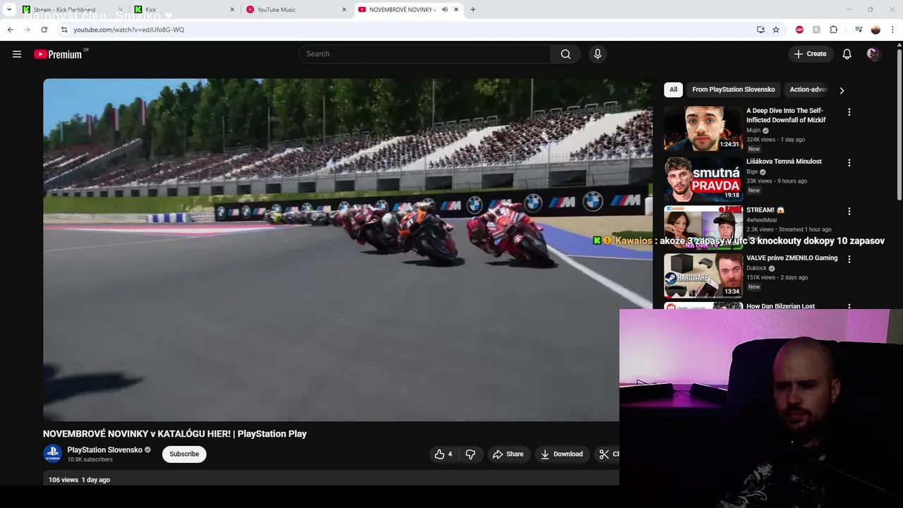The width and height of the screenshot is (903, 508).
Task: Click the YouTube search field
Action: (425, 54)
